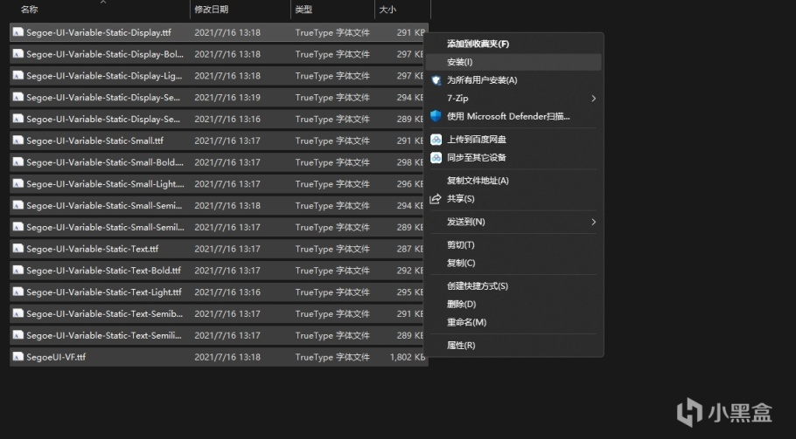Click the Baidu cloud icon beside 同步至其它设备

coord(436,157)
